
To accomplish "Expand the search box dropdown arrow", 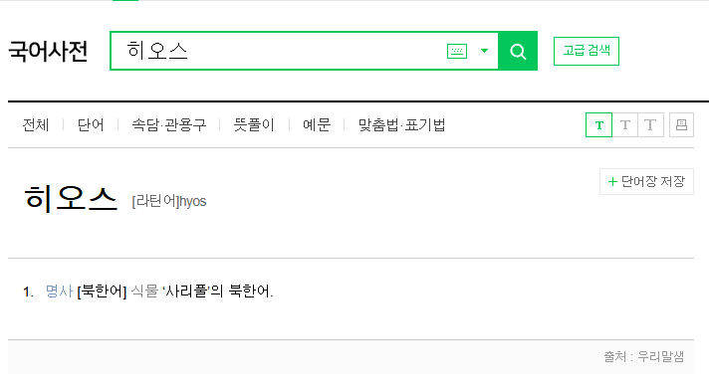I will 484,51.
